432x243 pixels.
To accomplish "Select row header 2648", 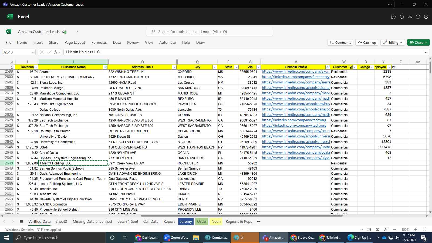I will tap(8, 163).
